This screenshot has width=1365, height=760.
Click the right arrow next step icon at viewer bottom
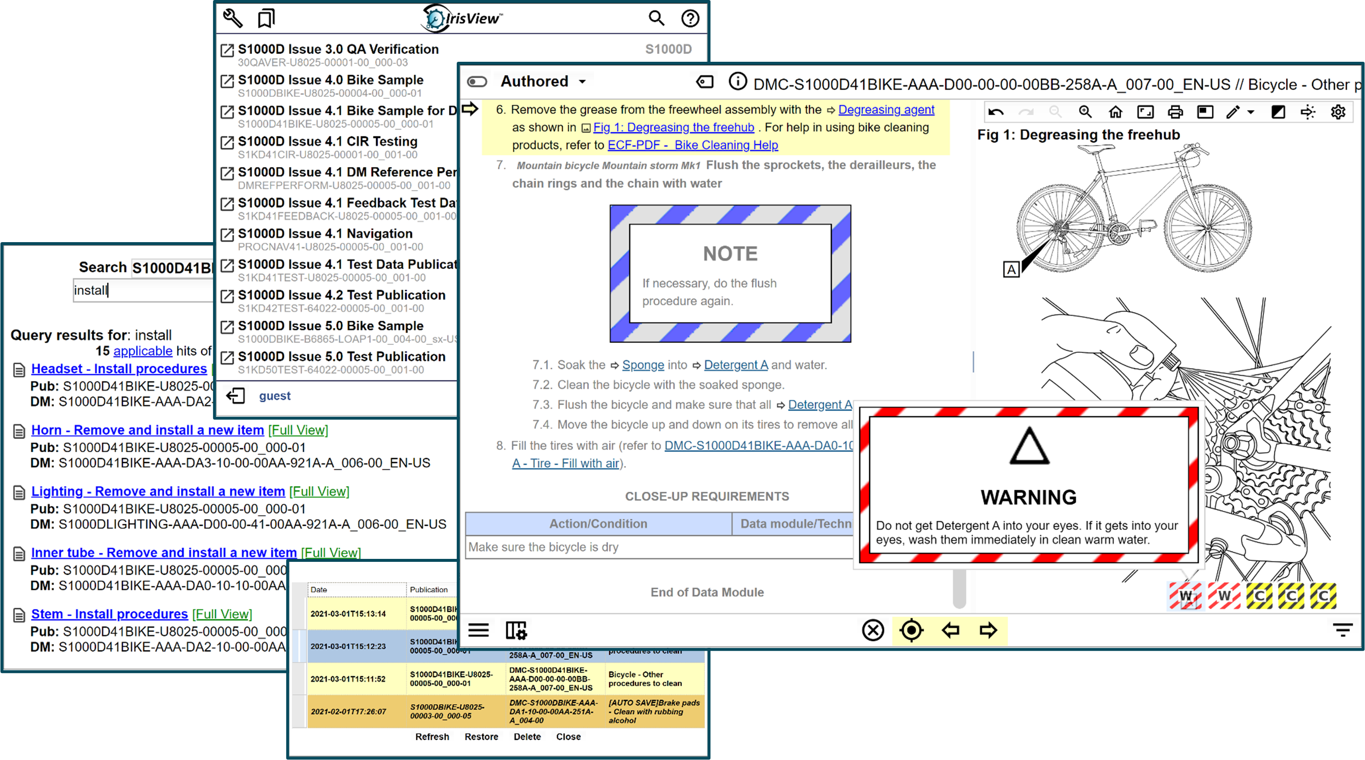(988, 630)
